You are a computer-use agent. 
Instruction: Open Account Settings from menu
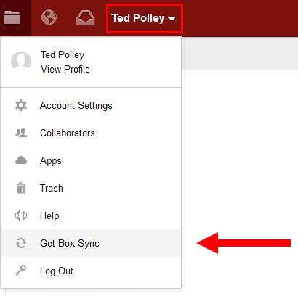click(91, 105)
